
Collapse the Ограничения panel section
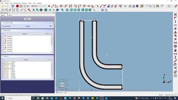[53, 30]
